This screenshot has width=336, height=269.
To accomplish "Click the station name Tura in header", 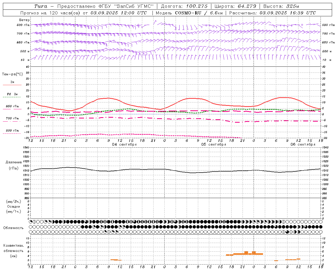I will (41, 6).
